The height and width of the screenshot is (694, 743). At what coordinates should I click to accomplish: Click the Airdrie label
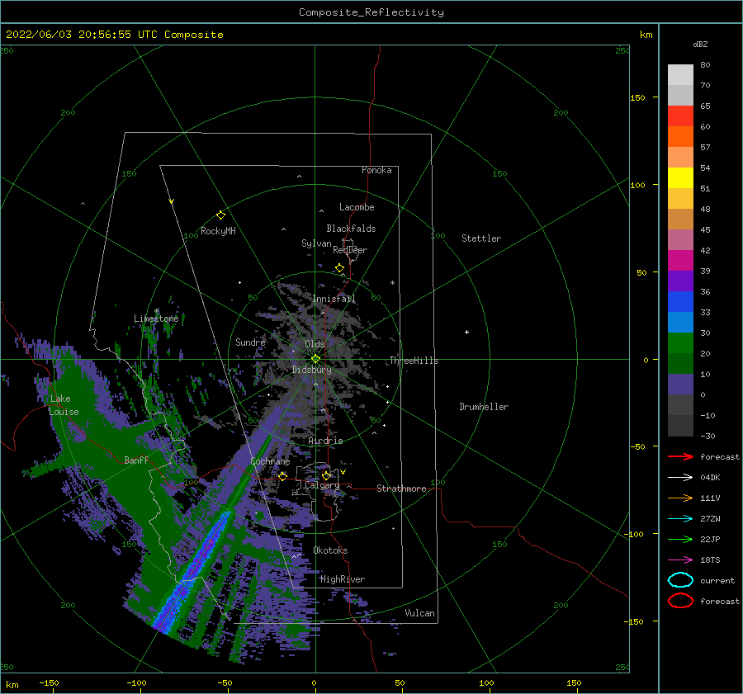click(x=325, y=441)
